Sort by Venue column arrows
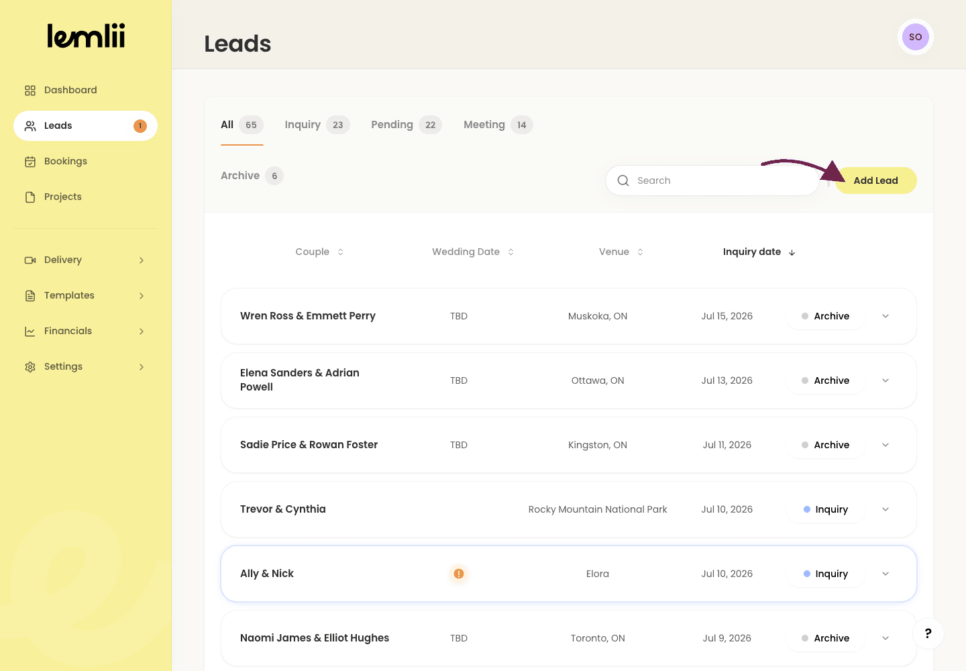 [640, 252]
